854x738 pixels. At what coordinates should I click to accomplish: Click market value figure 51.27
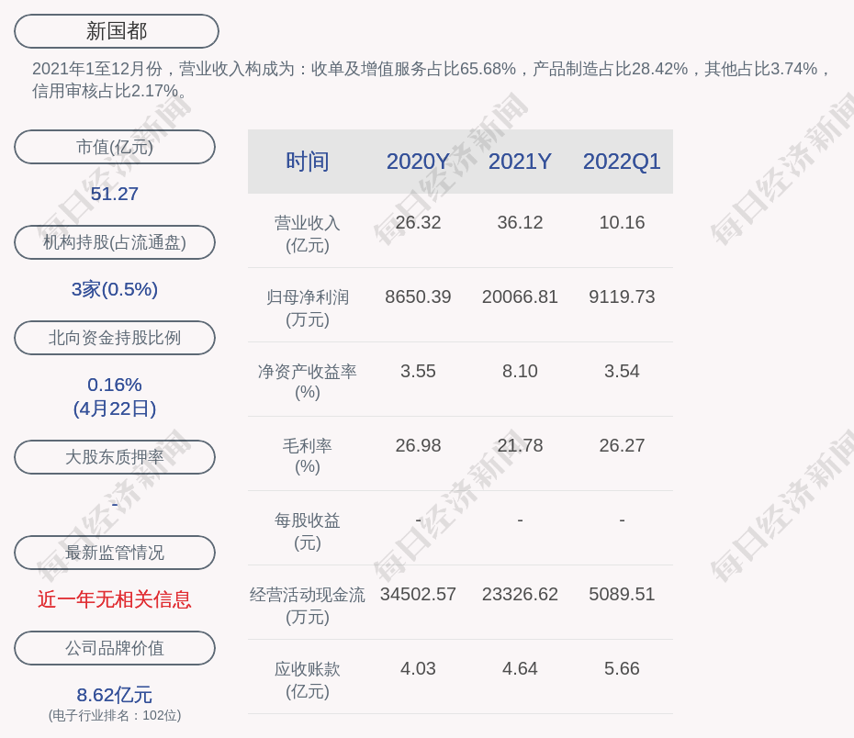coord(115,194)
